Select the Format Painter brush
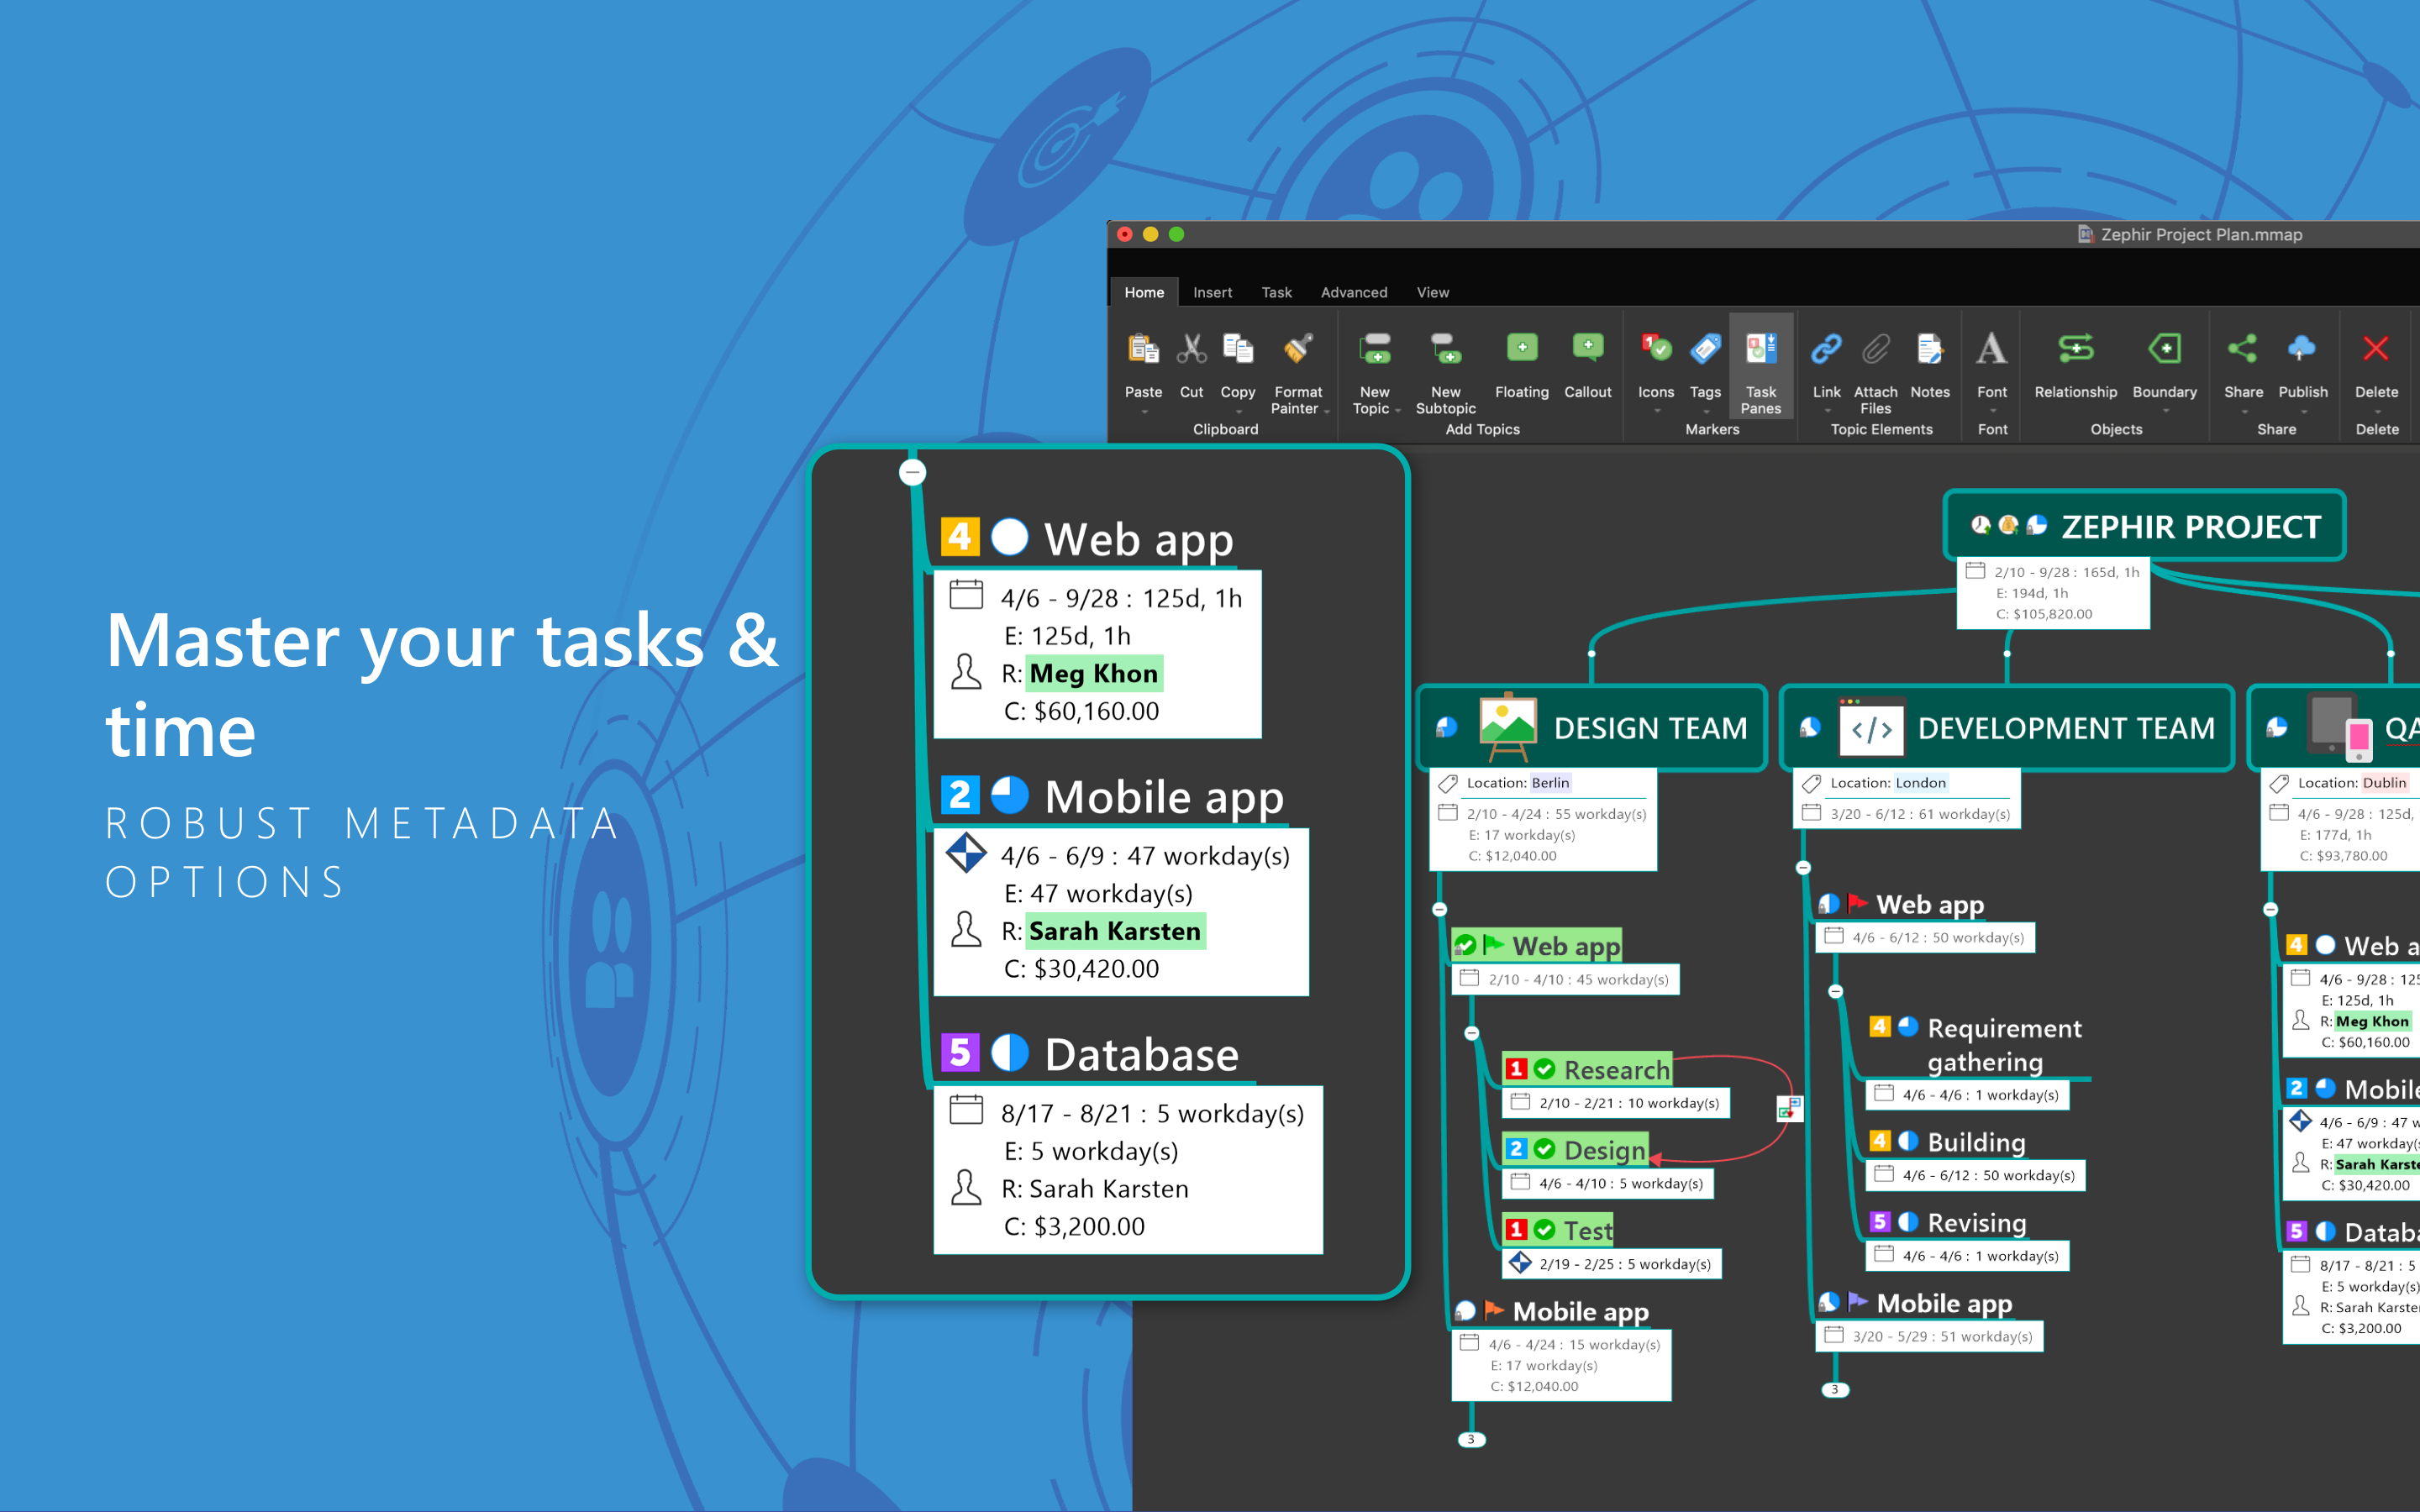The height and width of the screenshot is (1512, 2420). tap(1298, 349)
